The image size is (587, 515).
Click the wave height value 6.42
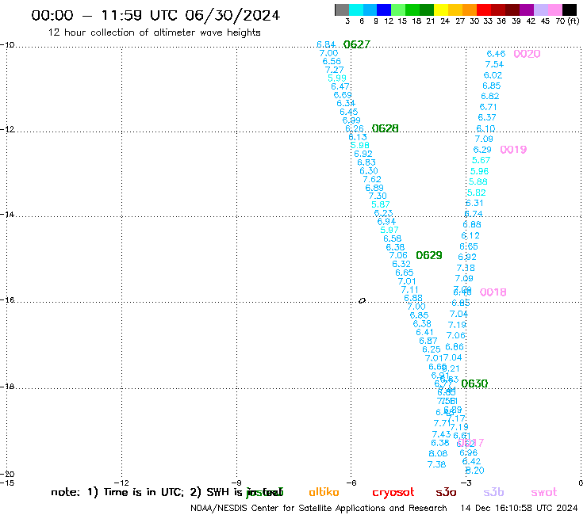pos(471,461)
